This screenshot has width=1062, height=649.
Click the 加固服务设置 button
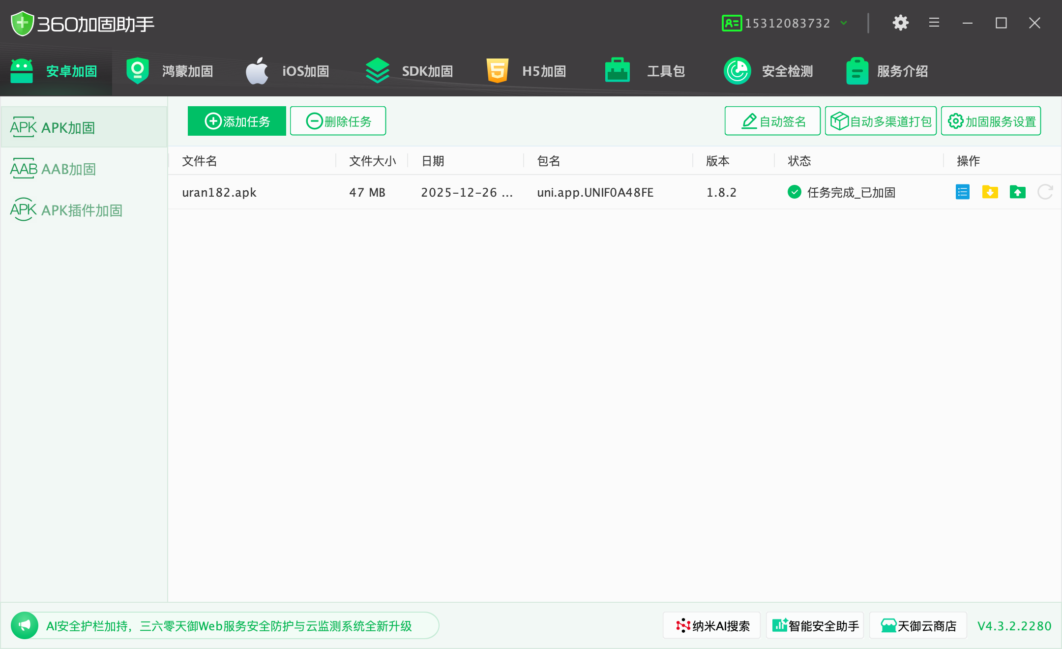(x=991, y=121)
